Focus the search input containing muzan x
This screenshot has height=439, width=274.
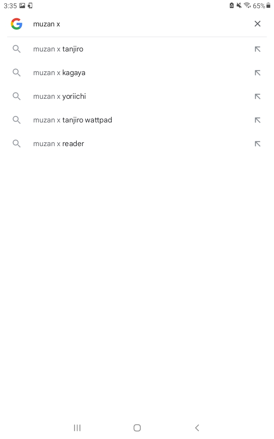pyautogui.click(x=137, y=24)
